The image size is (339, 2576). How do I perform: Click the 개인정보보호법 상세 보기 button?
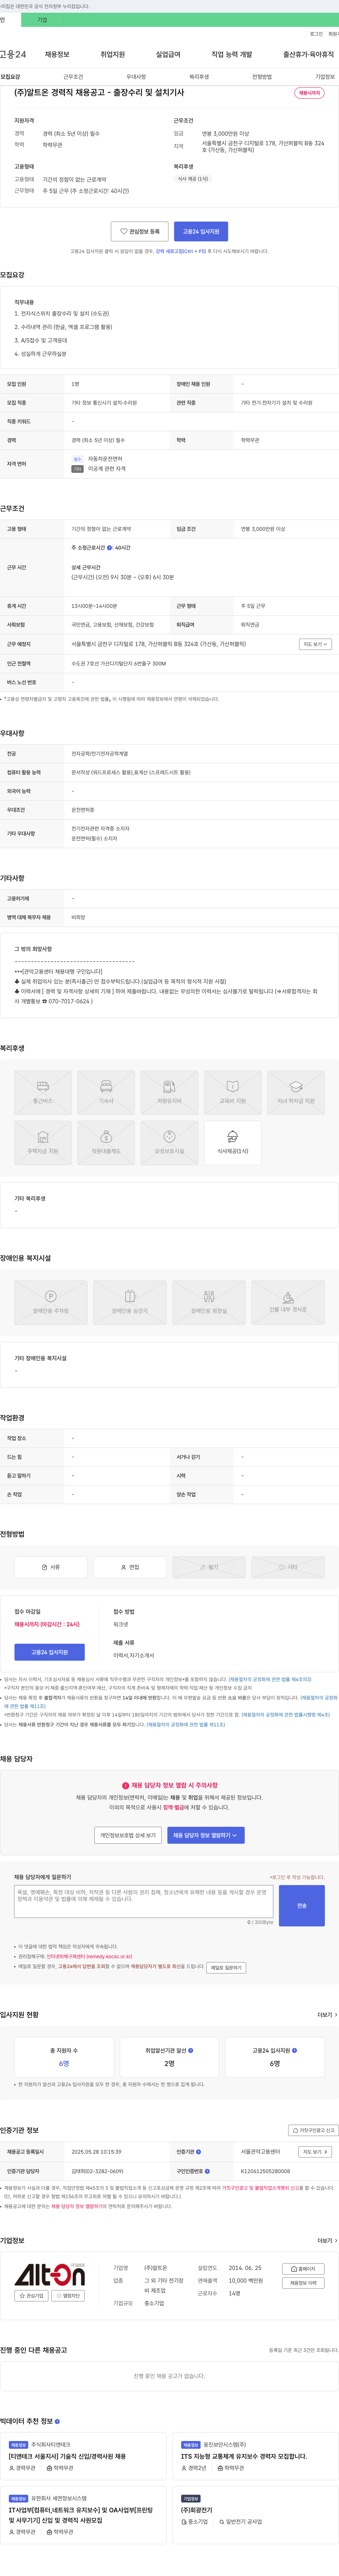tap(128, 1835)
